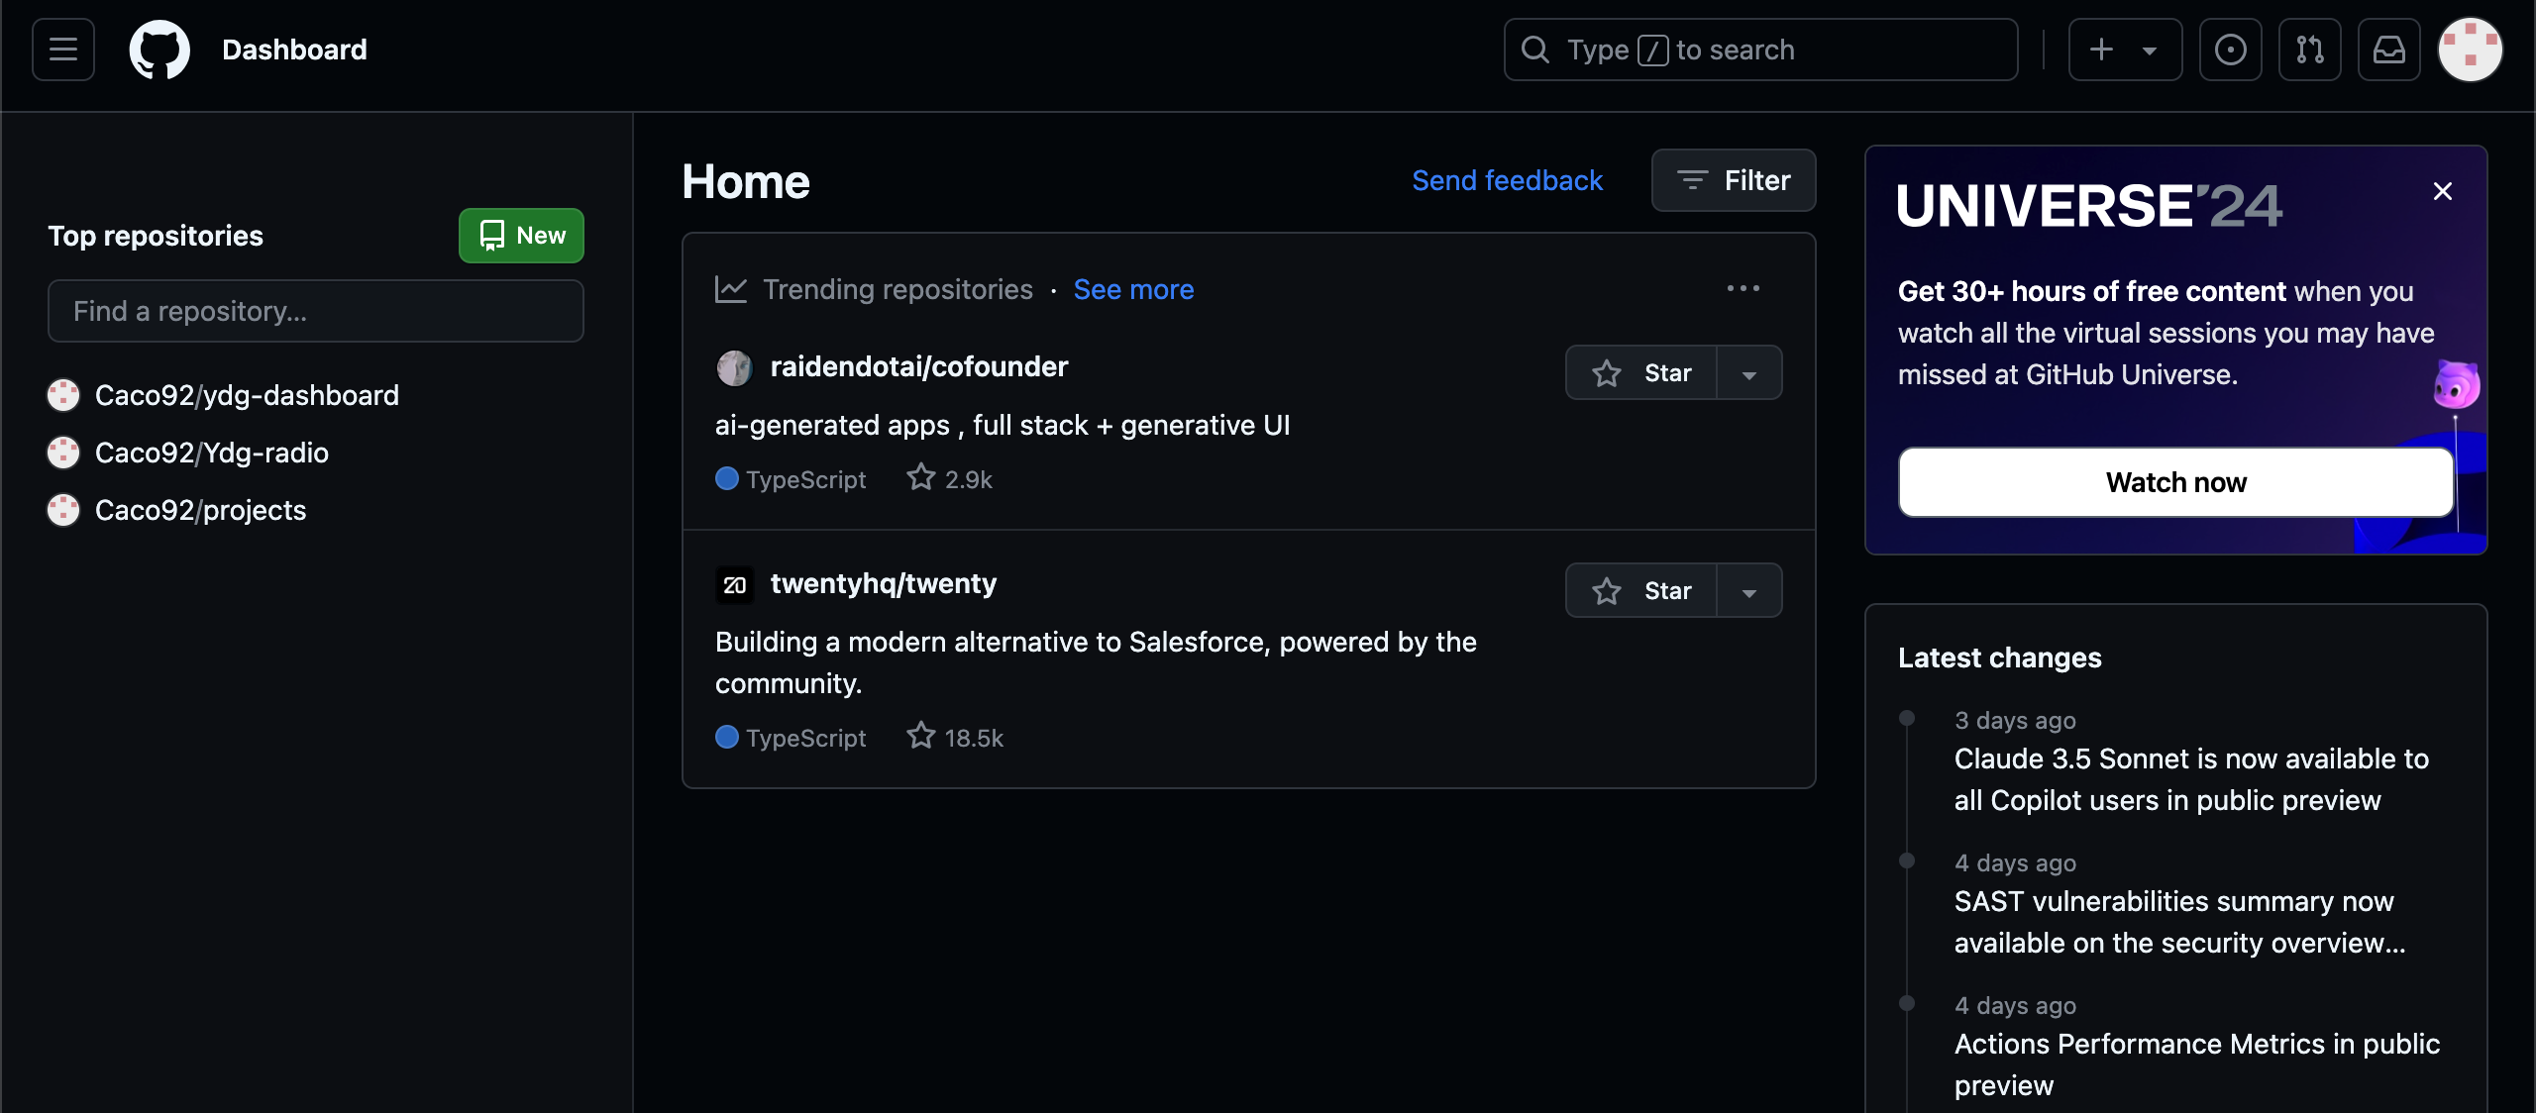
Task: Click TypeScript language dot for twenty
Action: click(727, 737)
